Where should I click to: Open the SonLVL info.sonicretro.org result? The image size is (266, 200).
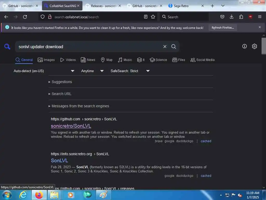pyautogui.click(x=59, y=160)
